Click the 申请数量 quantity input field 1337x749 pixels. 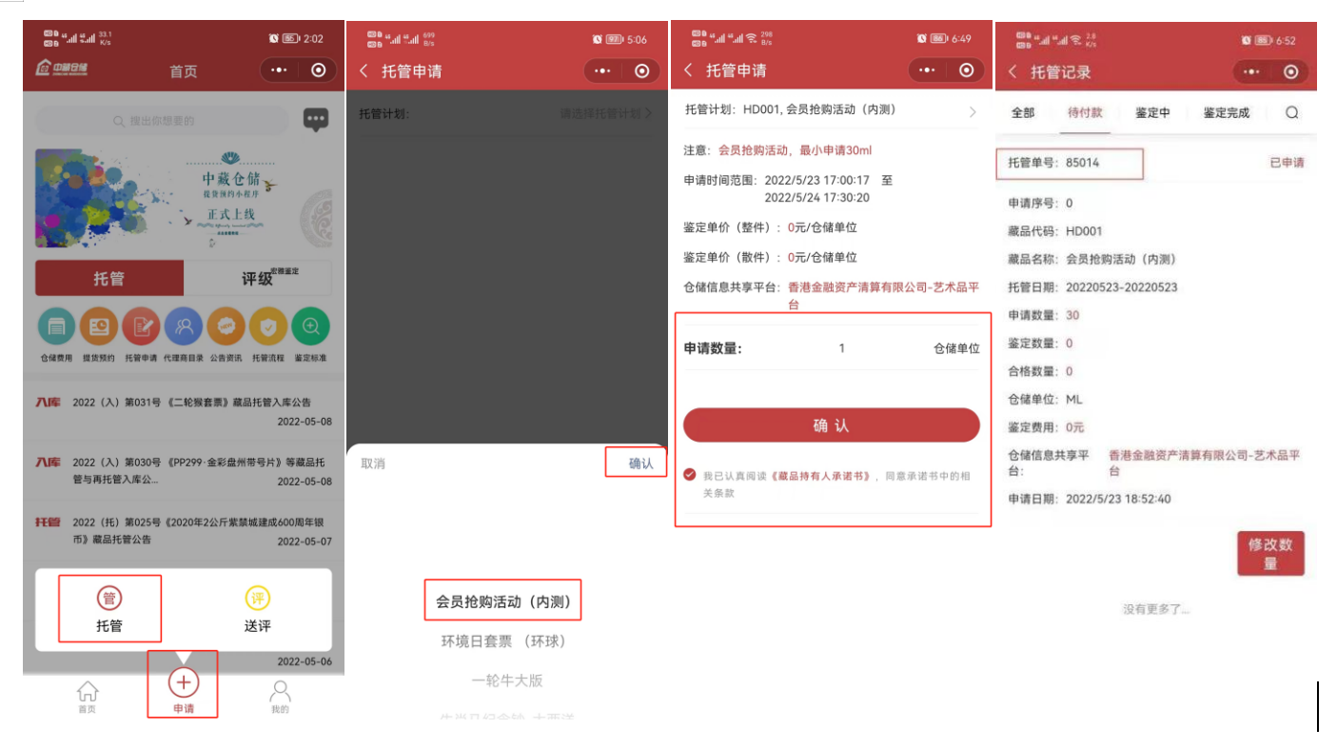(841, 348)
